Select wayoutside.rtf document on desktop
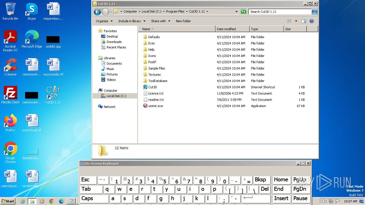Screen dimensions: 365x205 tap(53, 67)
